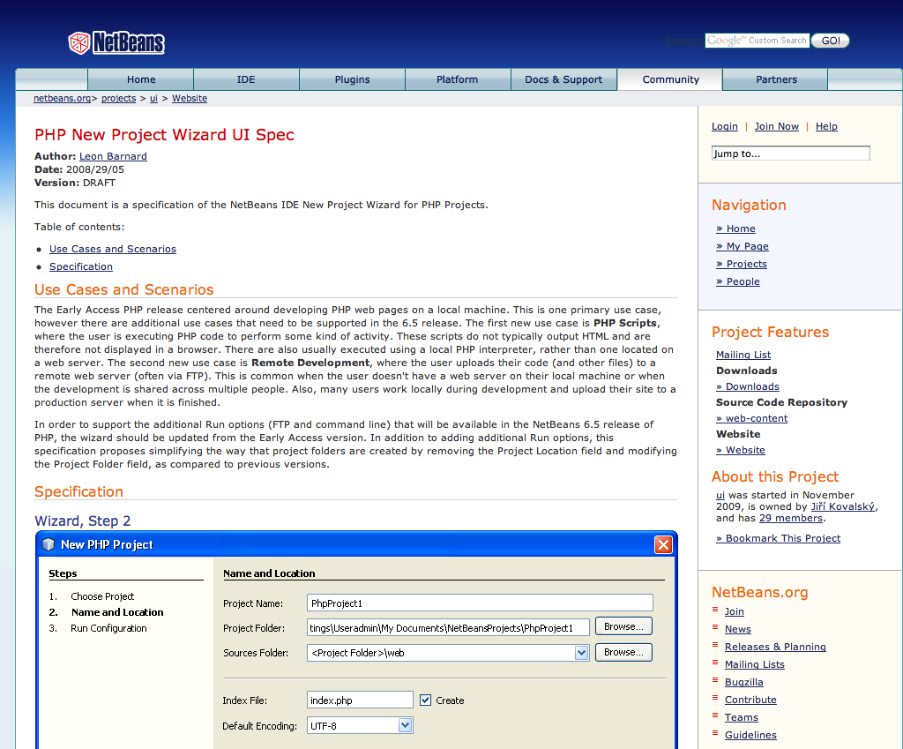Click the Join Now link
The height and width of the screenshot is (749, 903).
[777, 126]
